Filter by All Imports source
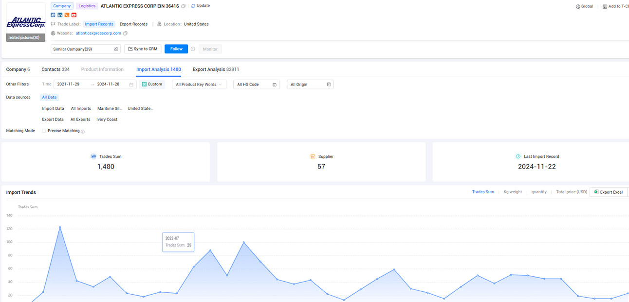 [81, 109]
